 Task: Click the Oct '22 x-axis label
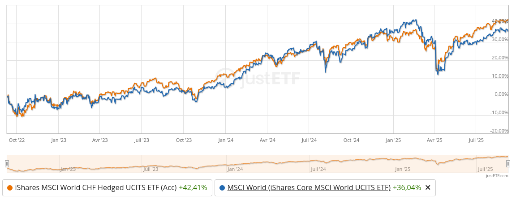[x=17, y=140]
